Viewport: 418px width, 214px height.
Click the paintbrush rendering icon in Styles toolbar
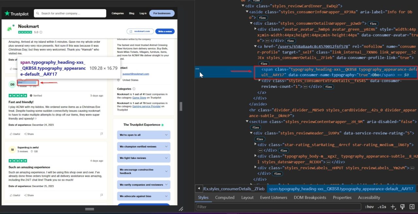tap(402, 207)
